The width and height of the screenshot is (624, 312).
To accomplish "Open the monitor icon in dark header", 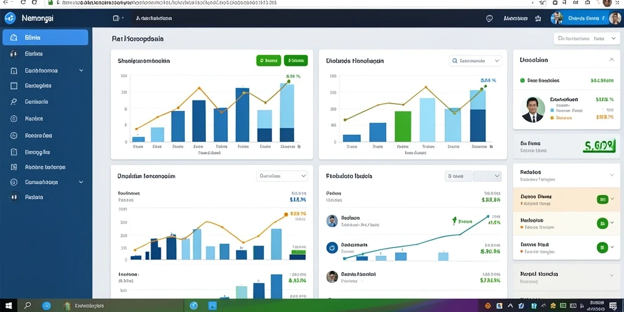I will coord(116,18).
